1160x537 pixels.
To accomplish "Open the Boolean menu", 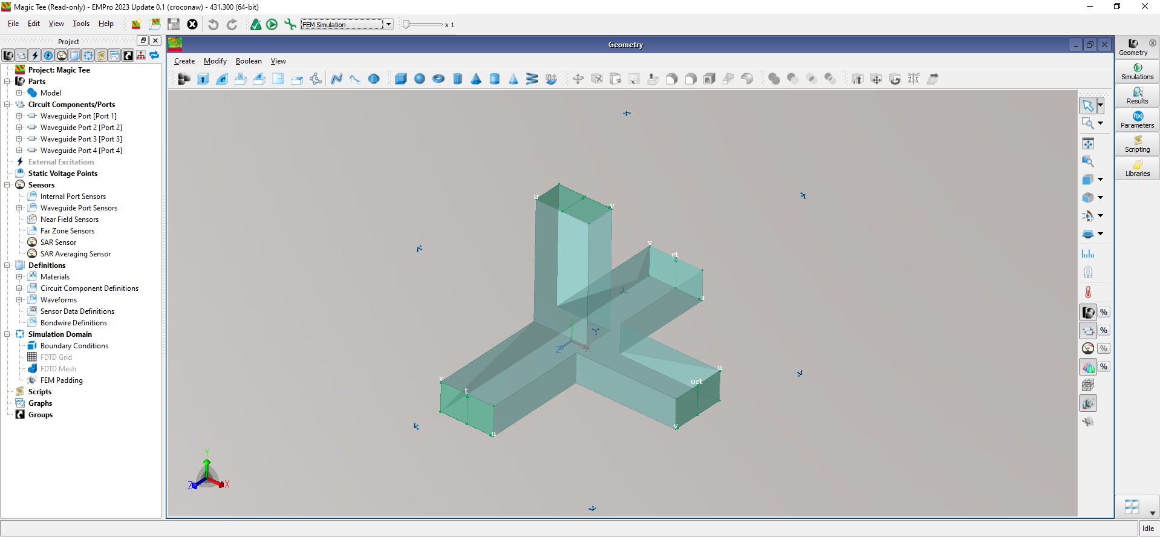I will coord(249,61).
